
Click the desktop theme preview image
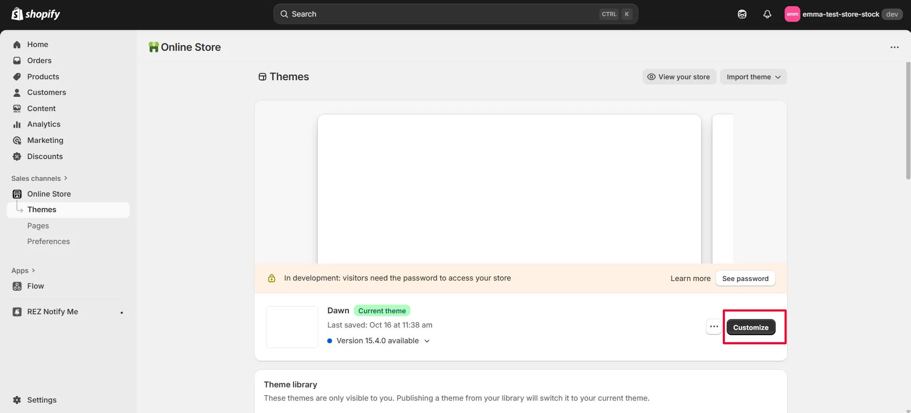click(x=509, y=189)
